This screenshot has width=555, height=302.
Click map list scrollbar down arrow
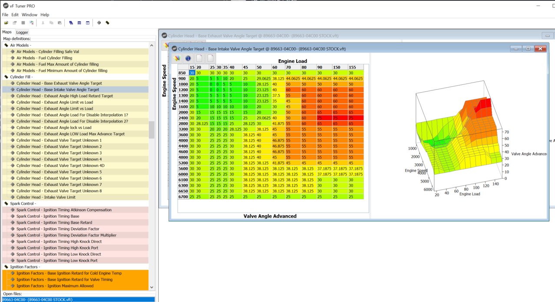[152, 287]
